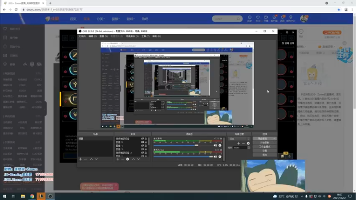The height and width of the screenshot is (200, 356).
Task: Open source properties with the gear icon in the Sources panel
Action: point(128,159)
